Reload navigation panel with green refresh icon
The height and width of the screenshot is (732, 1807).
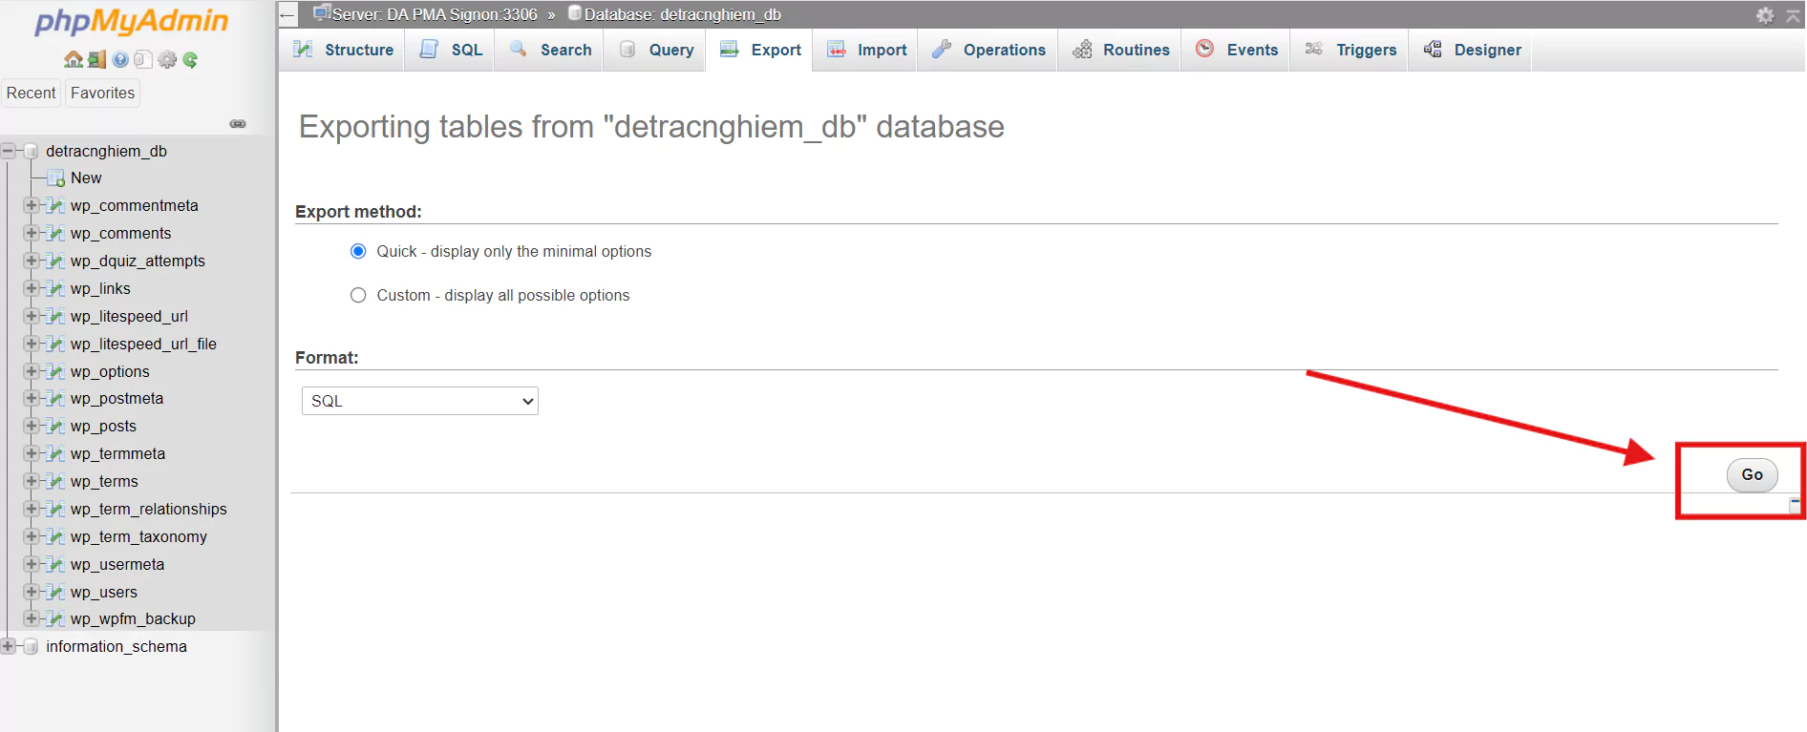pos(190,60)
